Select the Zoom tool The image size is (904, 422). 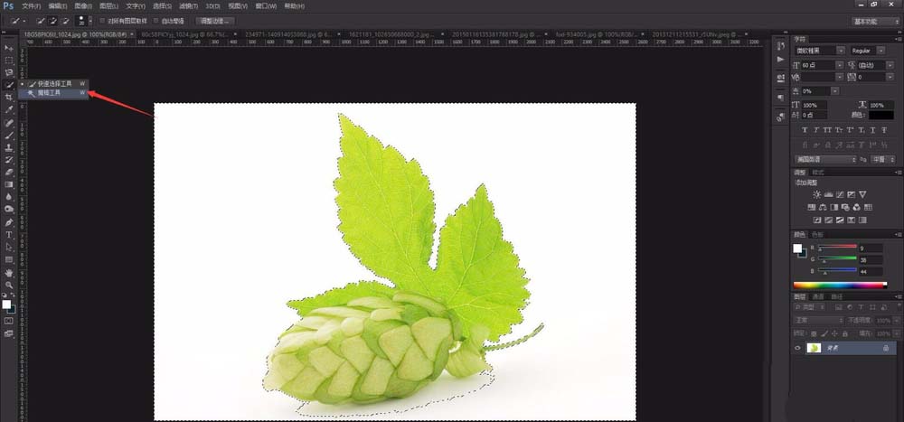pos(9,285)
